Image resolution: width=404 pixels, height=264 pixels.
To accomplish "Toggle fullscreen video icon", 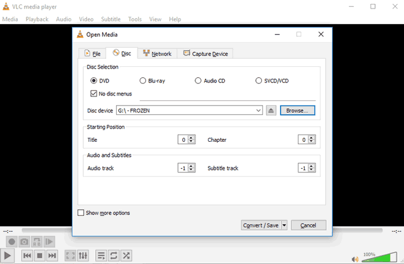I will point(70,255).
